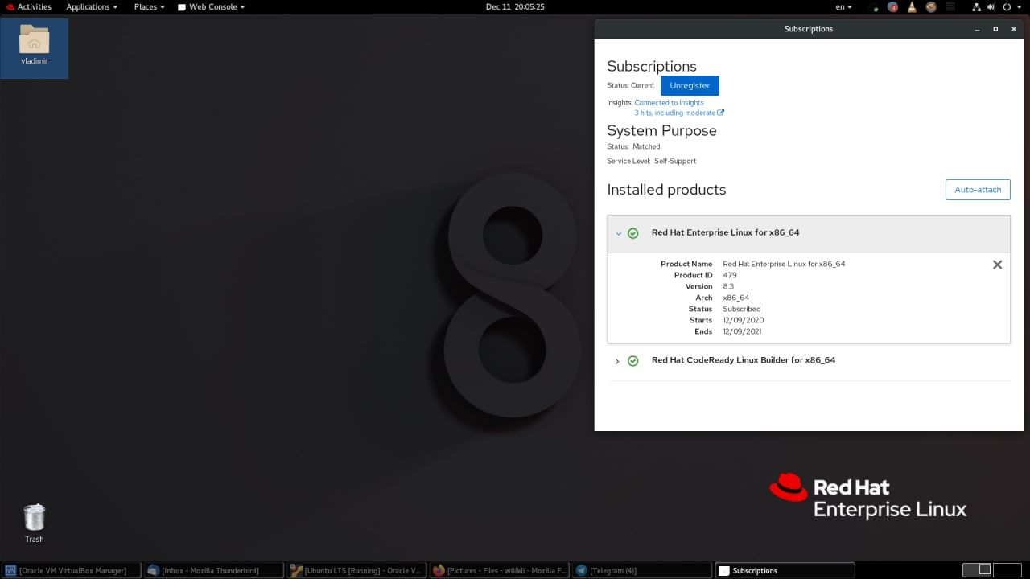Open system menu arrow beside power icon
This screenshot has height=579, width=1030.
(1019, 6)
